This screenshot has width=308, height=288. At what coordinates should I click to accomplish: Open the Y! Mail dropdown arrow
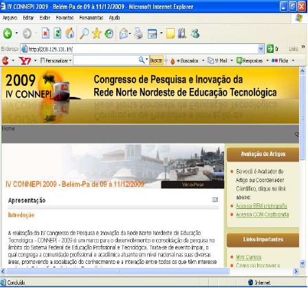(x=232, y=60)
